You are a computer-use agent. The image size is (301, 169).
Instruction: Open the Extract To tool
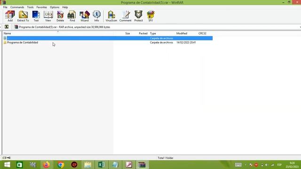pos(23,16)
